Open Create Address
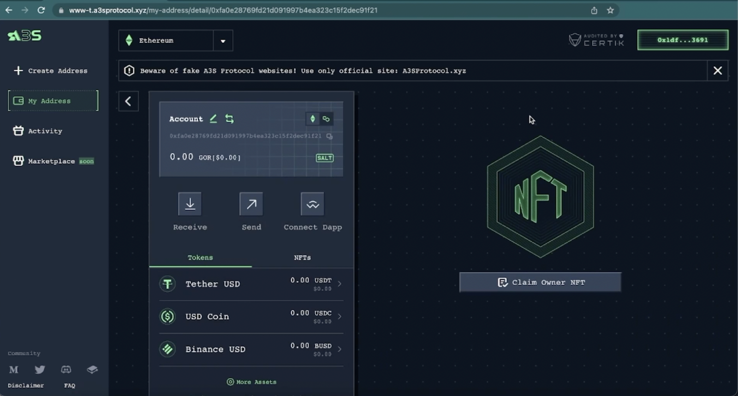 (51, 71)
